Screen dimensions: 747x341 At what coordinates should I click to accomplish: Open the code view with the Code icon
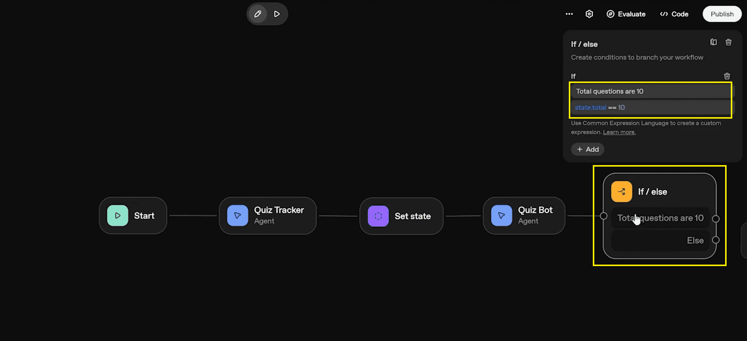pyautogui.click(x=664, y=14)
